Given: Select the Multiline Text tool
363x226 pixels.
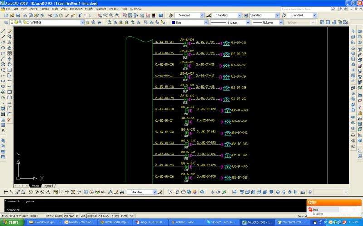Looking at the screenshot, I should [x=3, y=131].
